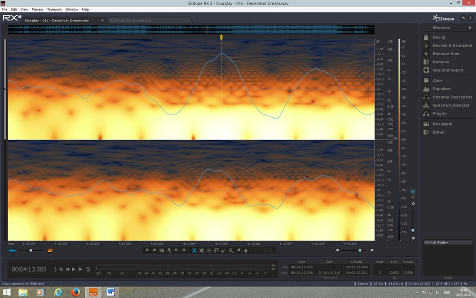Open the Help menu
This screenshot has width=476, height=298.
(85, 10)
